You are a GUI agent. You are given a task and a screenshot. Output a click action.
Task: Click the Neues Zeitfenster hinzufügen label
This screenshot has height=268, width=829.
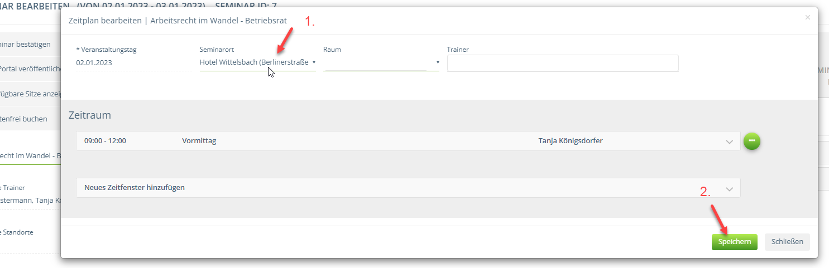tap(135, 188)
